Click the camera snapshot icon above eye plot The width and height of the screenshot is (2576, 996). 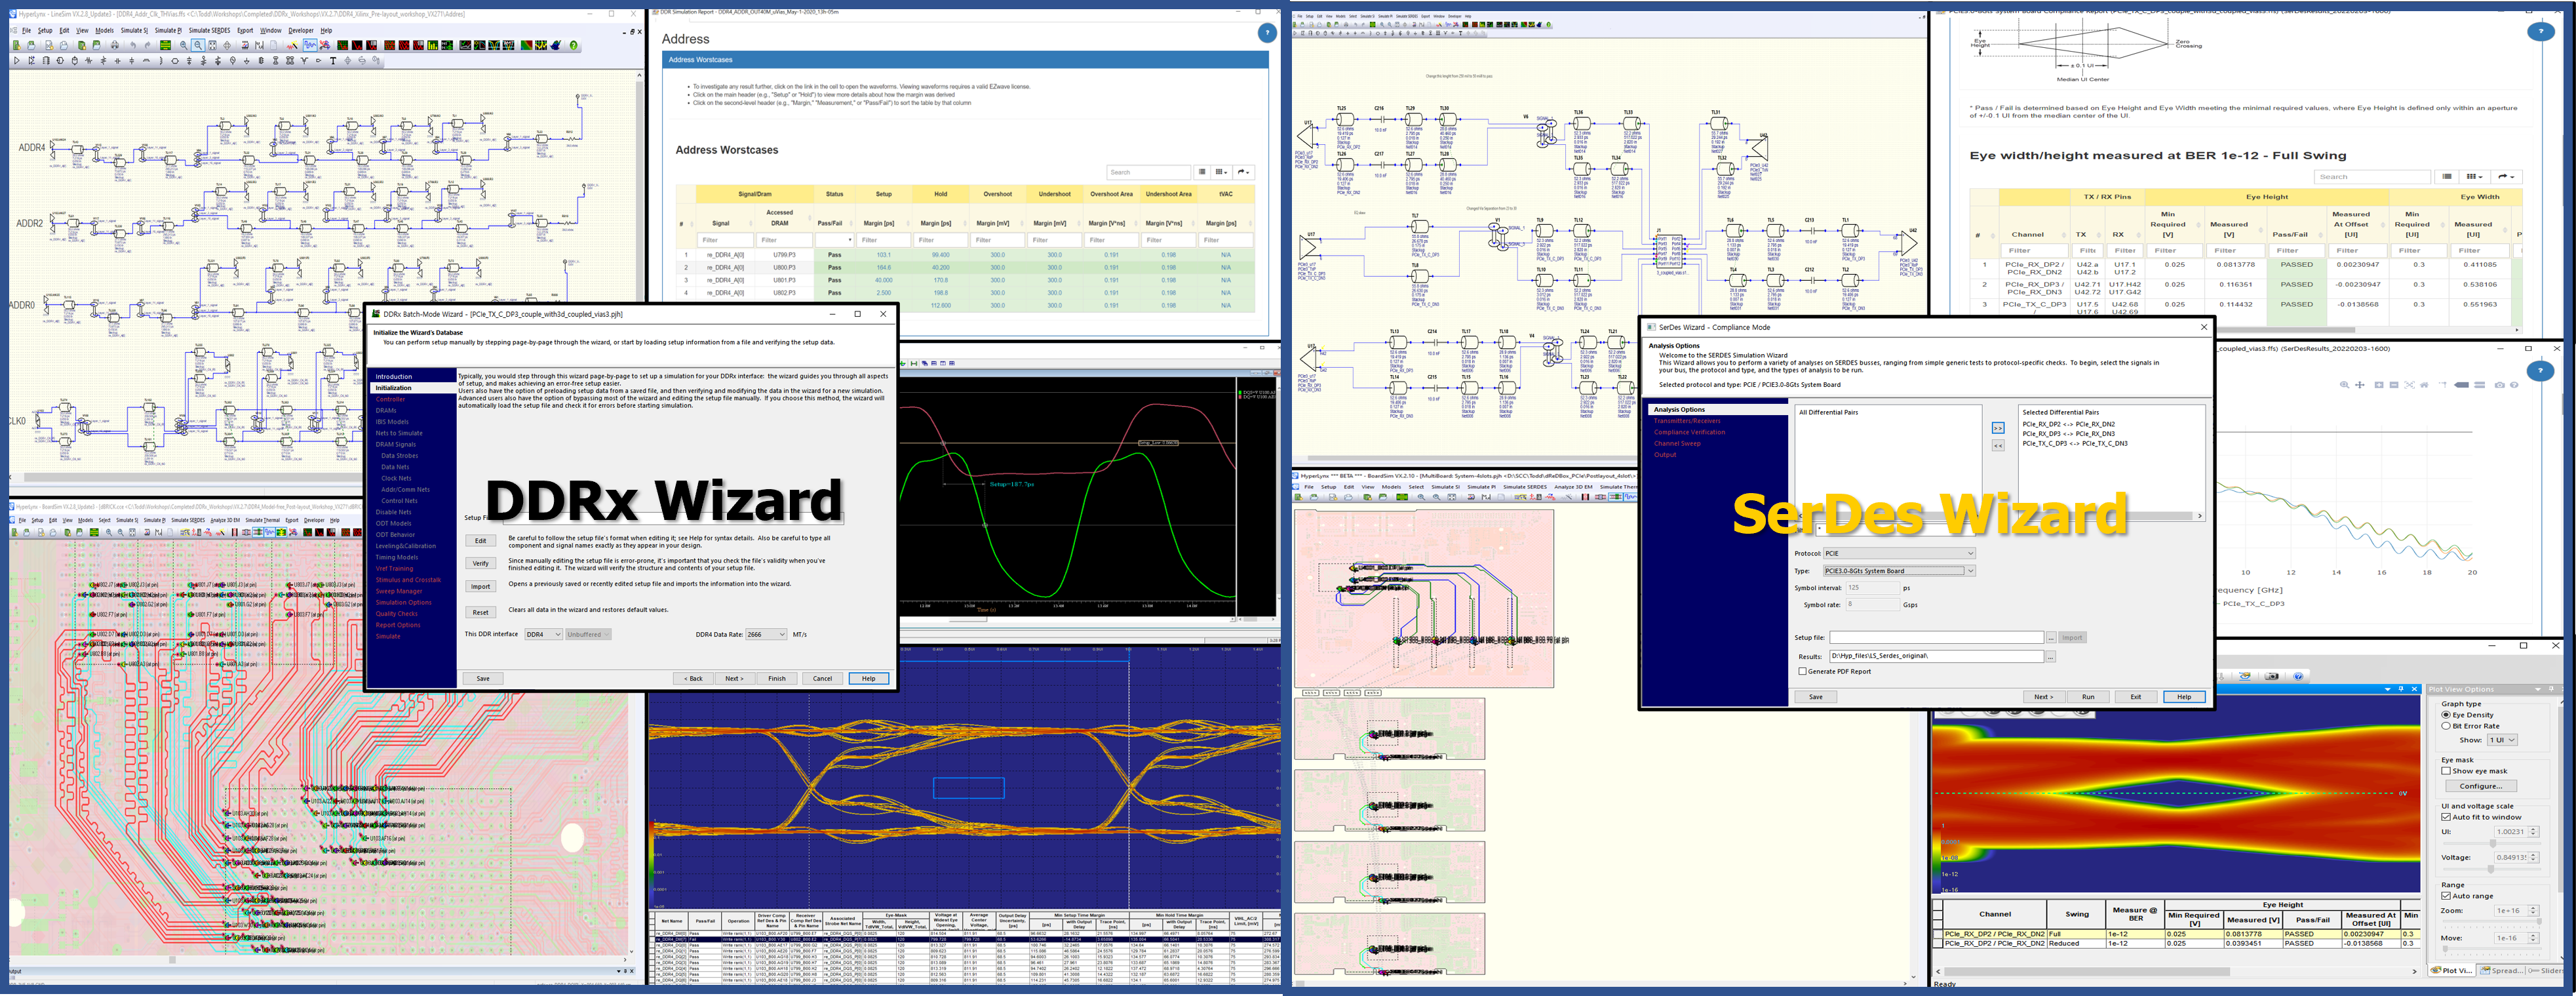coord(2272,677)
